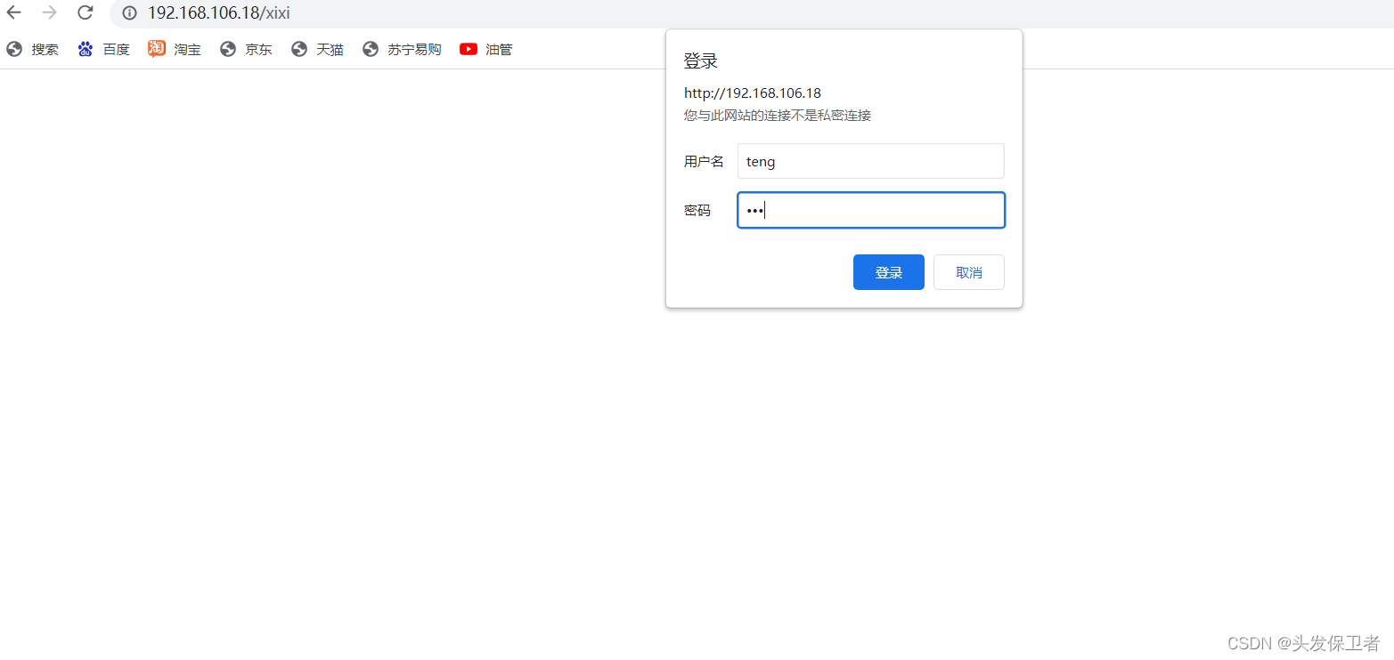Click the 登录 dialog title
This screenshot has width=1394, height=660.
[x=701, y=61]
